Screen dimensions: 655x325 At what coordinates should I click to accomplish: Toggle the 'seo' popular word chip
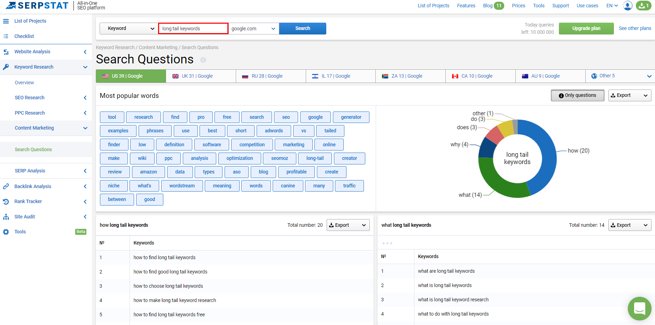point(286,117)
